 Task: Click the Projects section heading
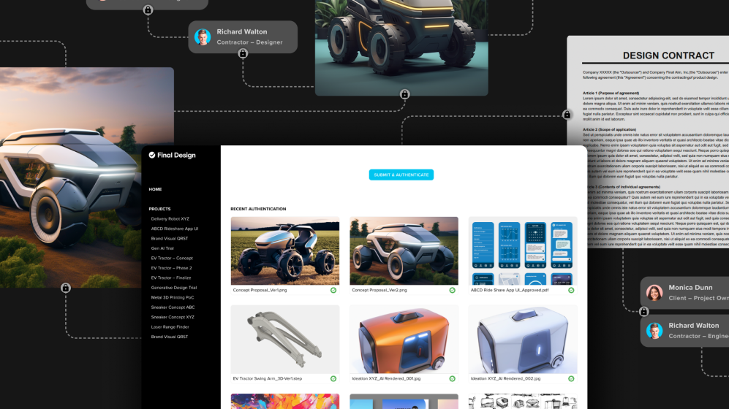point(159,209)
